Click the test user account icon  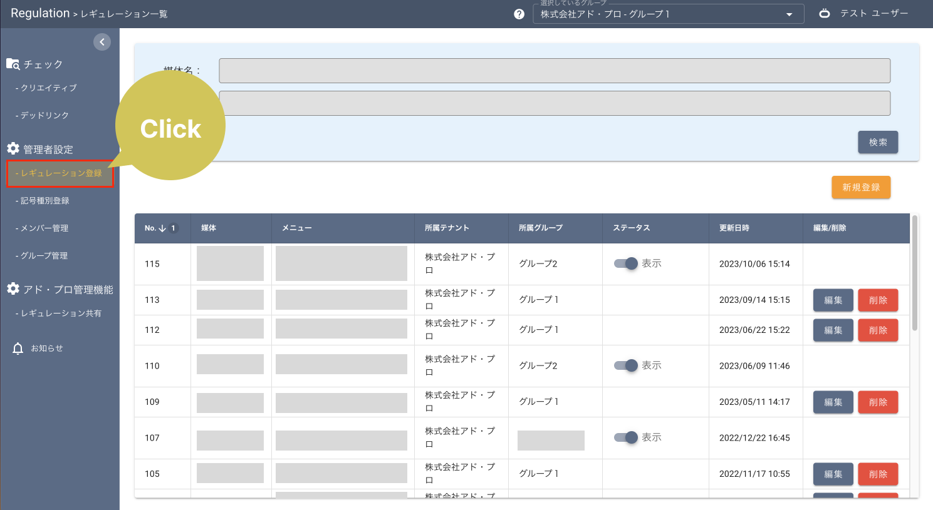[x=825, y=13]
